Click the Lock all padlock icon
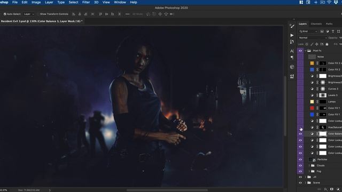Image resolution: width=342 pixels, height=192 pixels. tap(327, 44)
